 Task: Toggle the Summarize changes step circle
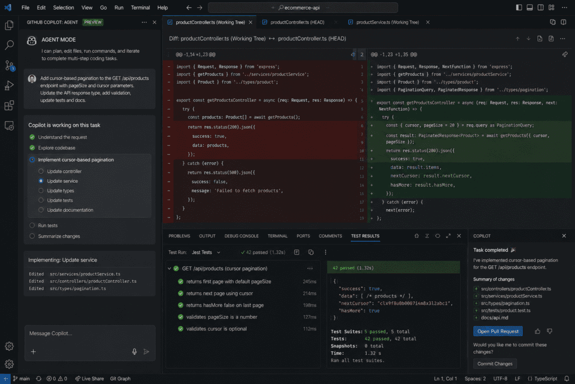coord(32,236)
